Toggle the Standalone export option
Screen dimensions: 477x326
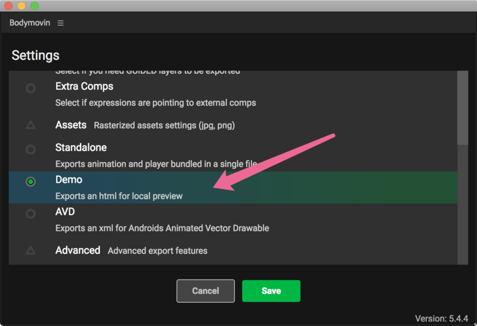coord(30,150)
